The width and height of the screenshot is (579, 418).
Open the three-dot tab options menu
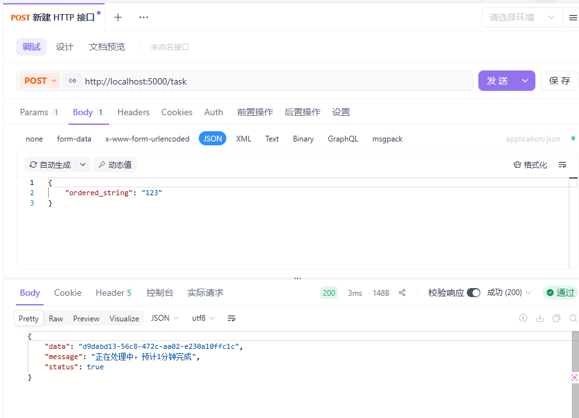click(x=144, y=17)
